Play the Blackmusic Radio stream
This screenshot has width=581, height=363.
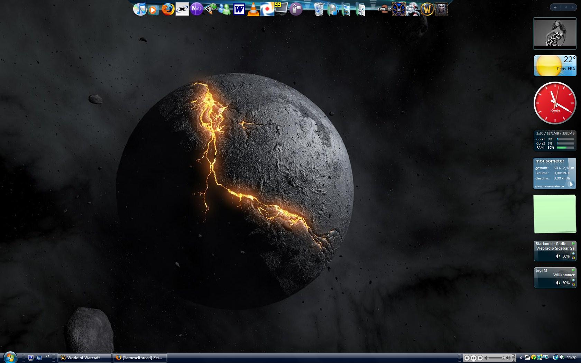573,244
